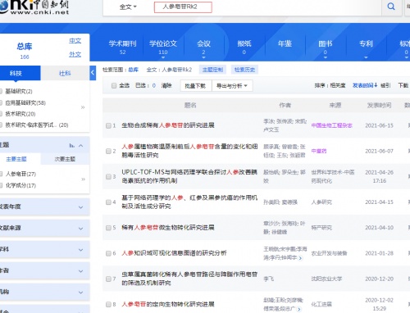This screenshot has height=313, width=410.
Task: Expand the 发表年度 filter section
Action: pyautogui.click(x=81, y=207)
